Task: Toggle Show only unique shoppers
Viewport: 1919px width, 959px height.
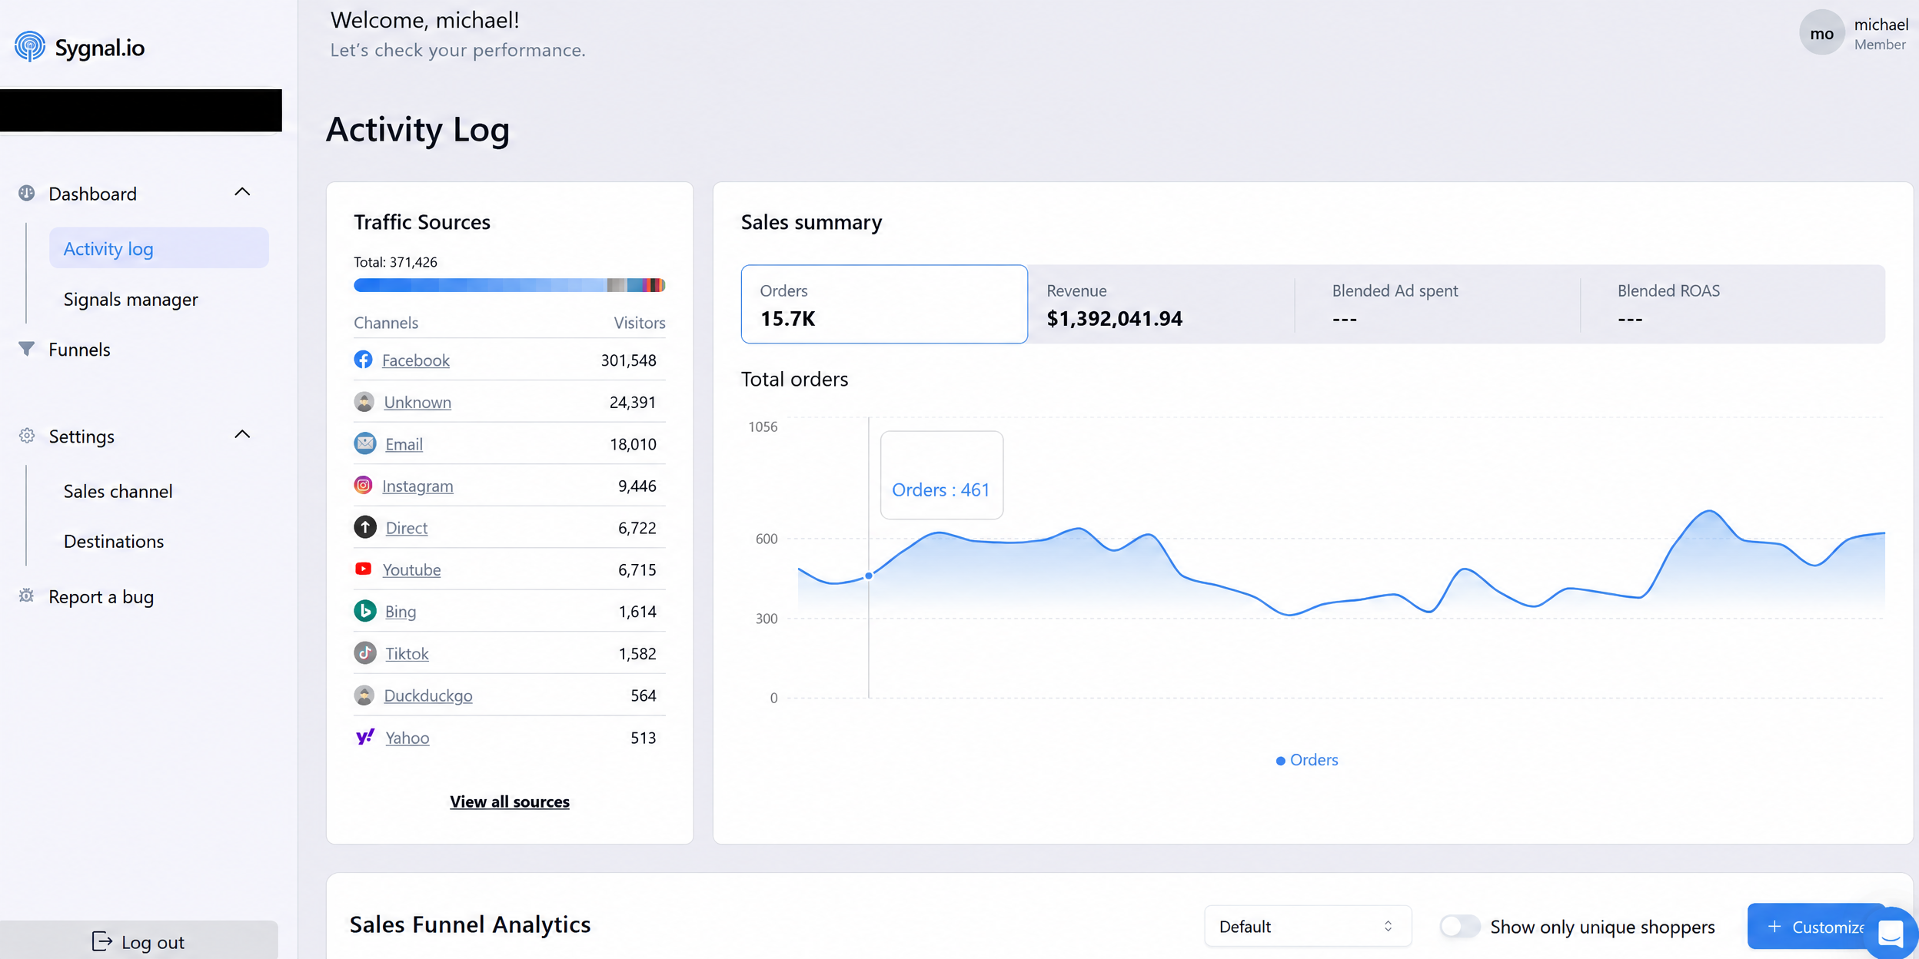Action: point(1460,926)
